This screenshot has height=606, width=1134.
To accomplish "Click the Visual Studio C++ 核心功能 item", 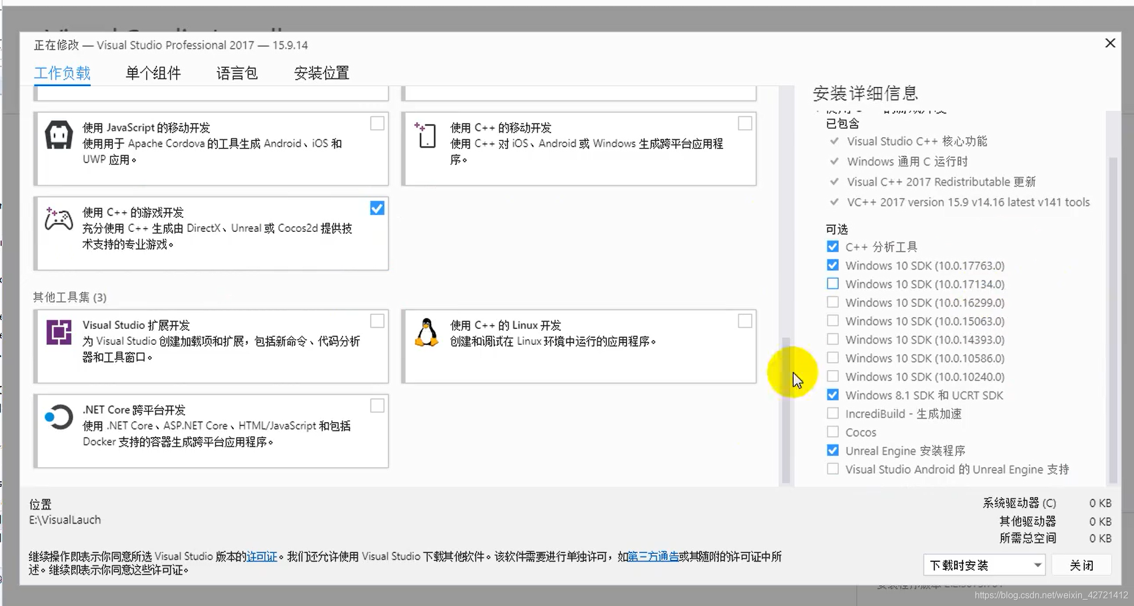I will (917, 141).
